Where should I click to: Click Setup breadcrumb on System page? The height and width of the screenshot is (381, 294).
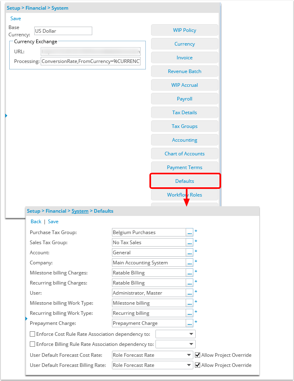[13, 8]
